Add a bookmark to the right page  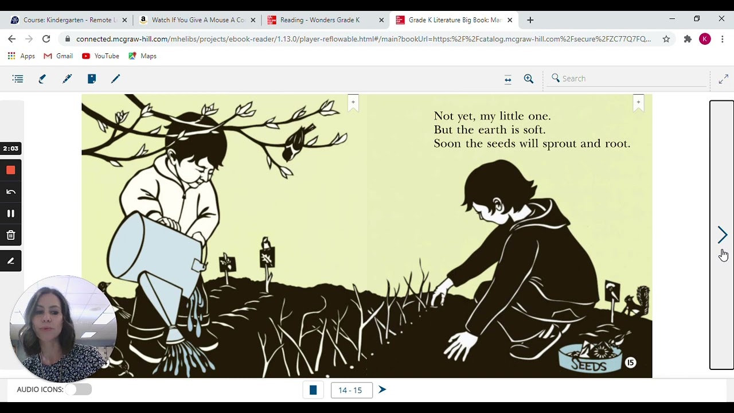(x=638, y=103)
